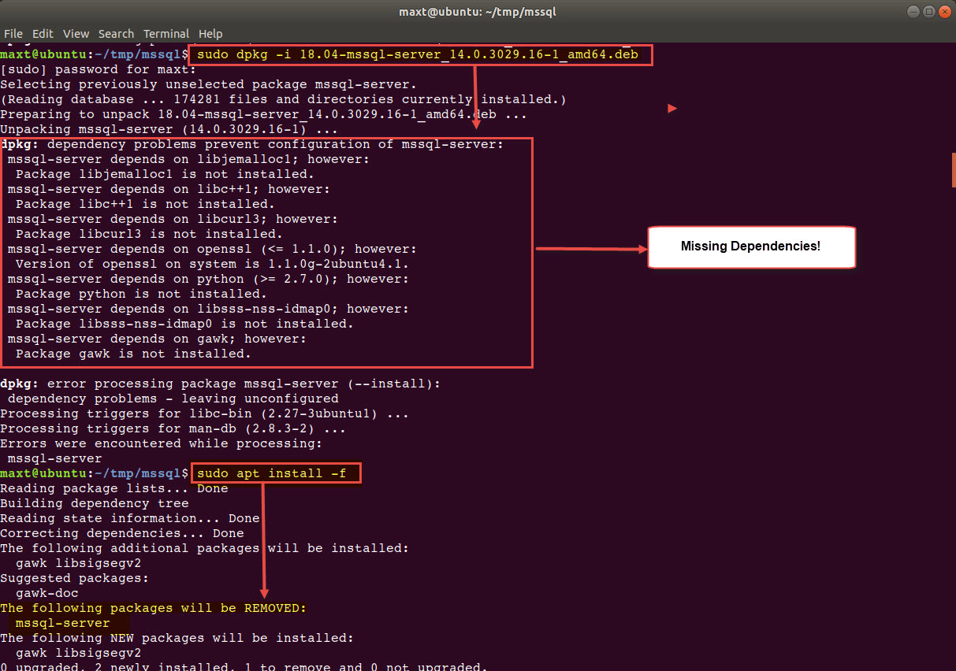Click '(Reading database ... 174281 files' line
The width and height of the screenshot is (956, 671).
tap(284, 100)
